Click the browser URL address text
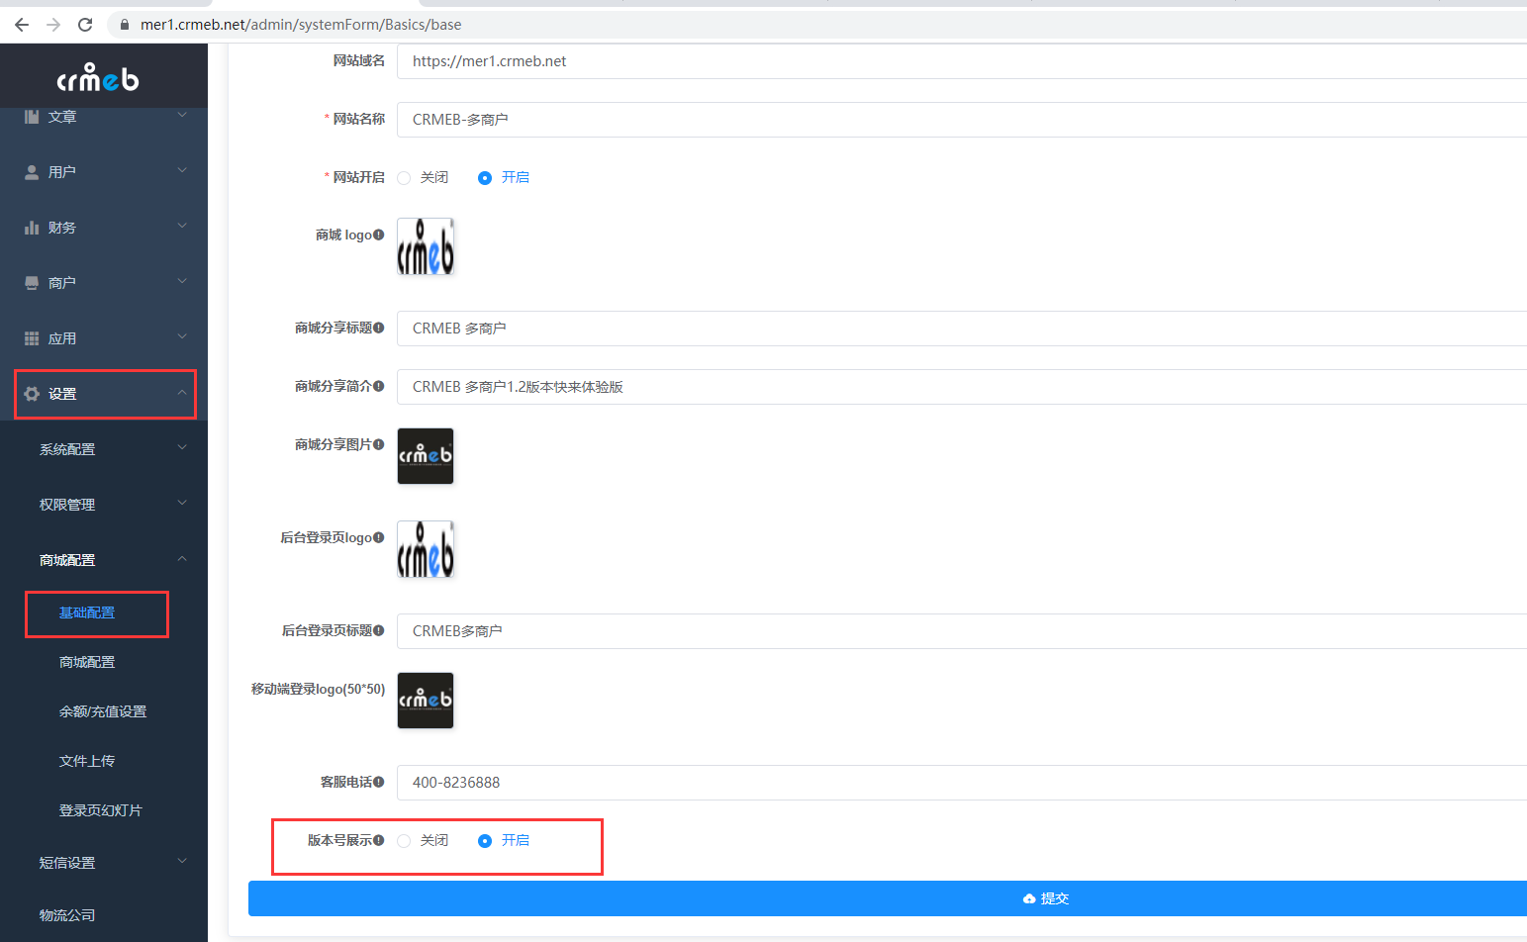 pos(301,25)
